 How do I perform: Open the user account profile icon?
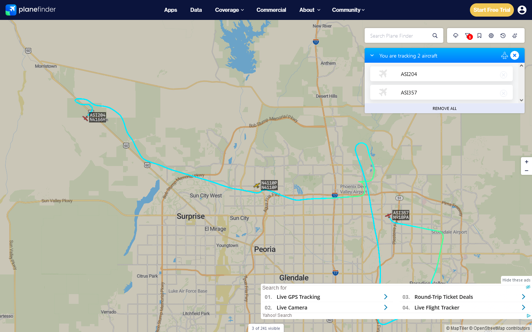pos(522,10)
